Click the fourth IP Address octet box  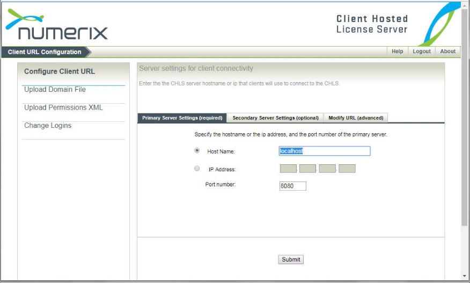(x=347, y=169)
